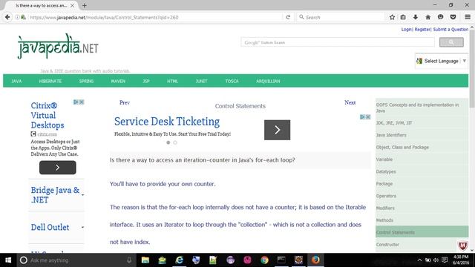Viewport: 475px width, 267px height.
Task: Open the SPRING menu
Action: [86, 81]
